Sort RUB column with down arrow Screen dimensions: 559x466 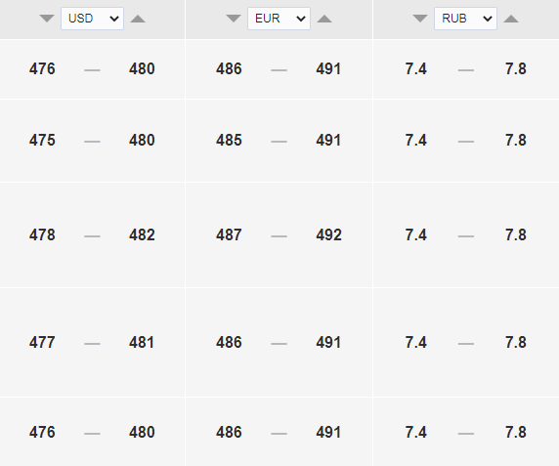point(420,19)
